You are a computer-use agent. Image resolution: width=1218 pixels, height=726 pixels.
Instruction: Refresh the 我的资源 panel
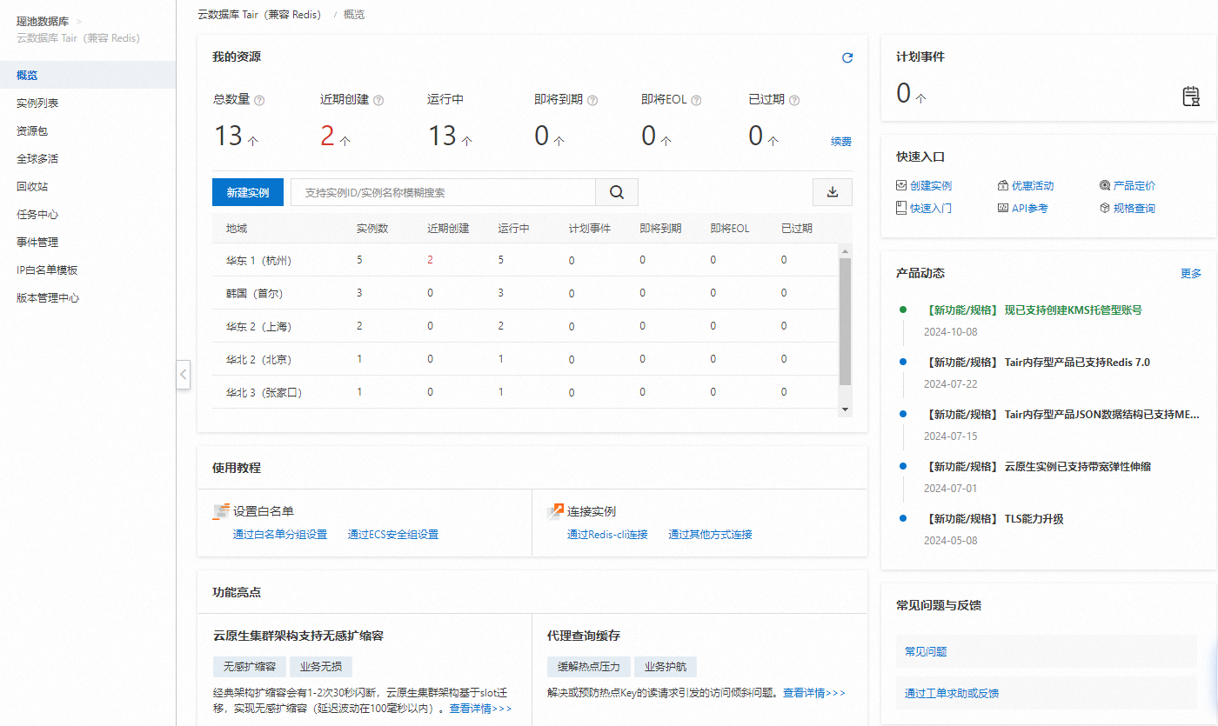tap(847, 57)
